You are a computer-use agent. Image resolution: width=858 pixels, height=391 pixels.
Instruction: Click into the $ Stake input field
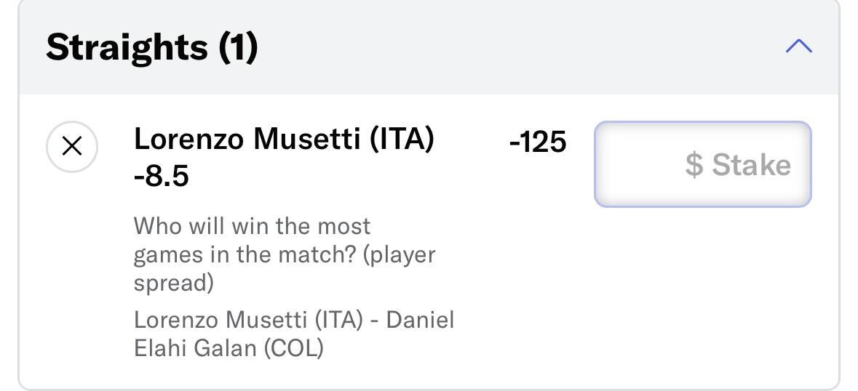[702, 164]
